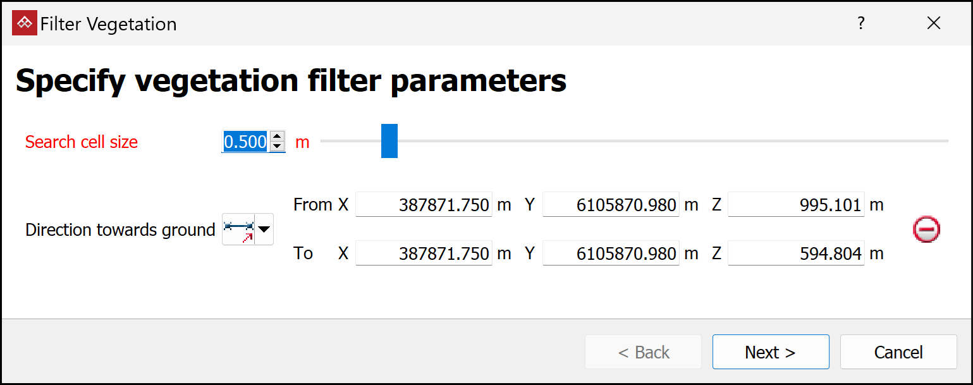This screenshot has height=385, width=973.
Task: Increase search cell size with up arrow
Action: coord(277,136)
